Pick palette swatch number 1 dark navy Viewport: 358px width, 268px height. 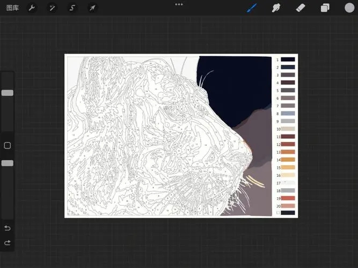point(288,59)
